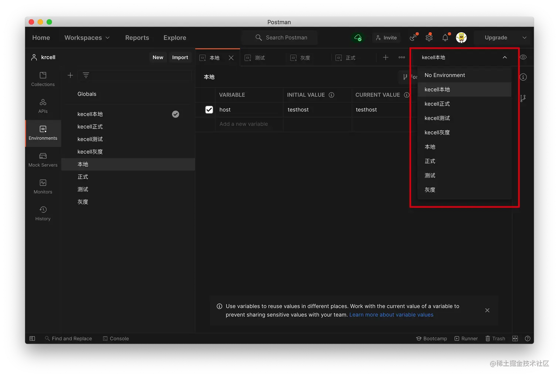Viewport: 559px width, 377px height.
Task: Select kecell正式 in environment dropdown
Action: (x=464, y=104)
